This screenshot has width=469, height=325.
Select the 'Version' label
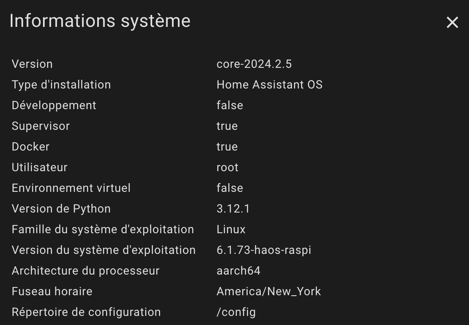32,64
